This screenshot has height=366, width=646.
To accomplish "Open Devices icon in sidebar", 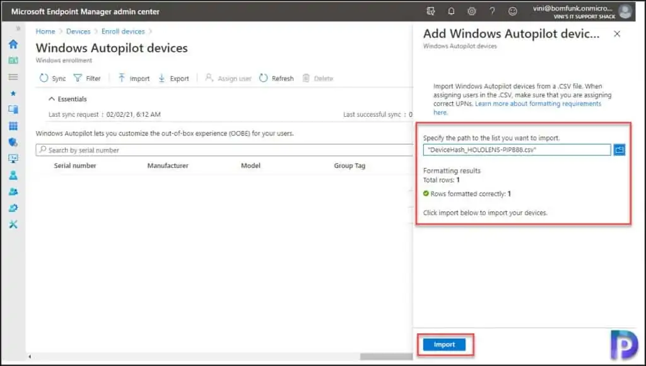I will point(13,109).
